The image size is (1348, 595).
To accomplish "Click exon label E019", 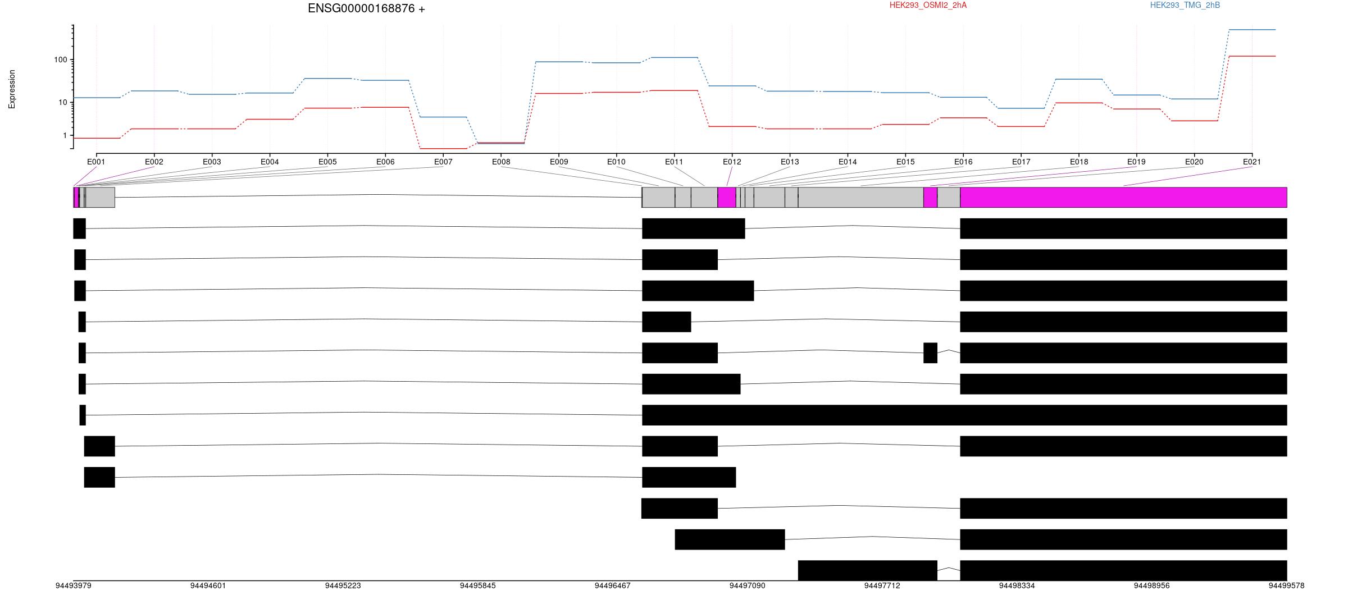I will (x=1136, y=162).
